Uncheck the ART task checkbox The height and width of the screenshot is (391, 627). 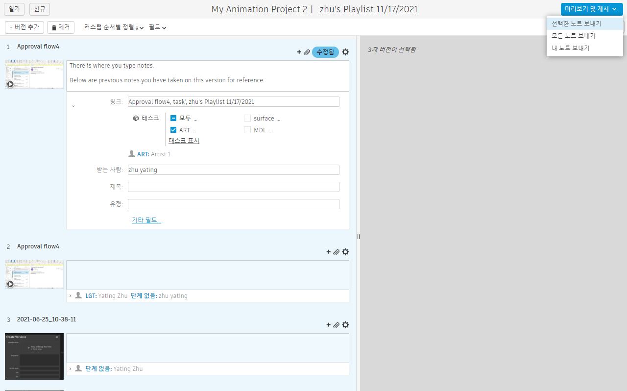pos(173,130)
